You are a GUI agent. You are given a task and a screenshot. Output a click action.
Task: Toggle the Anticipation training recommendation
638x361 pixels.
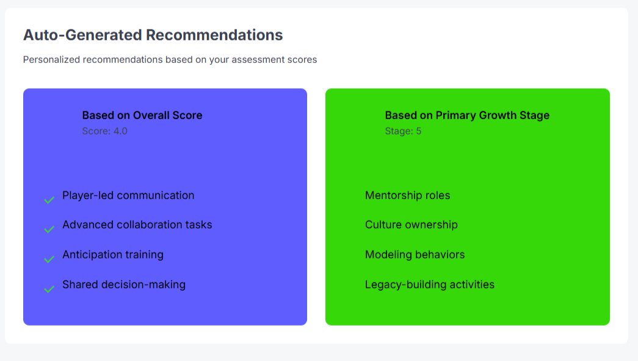pyautogui.click(x=112, y=255)
